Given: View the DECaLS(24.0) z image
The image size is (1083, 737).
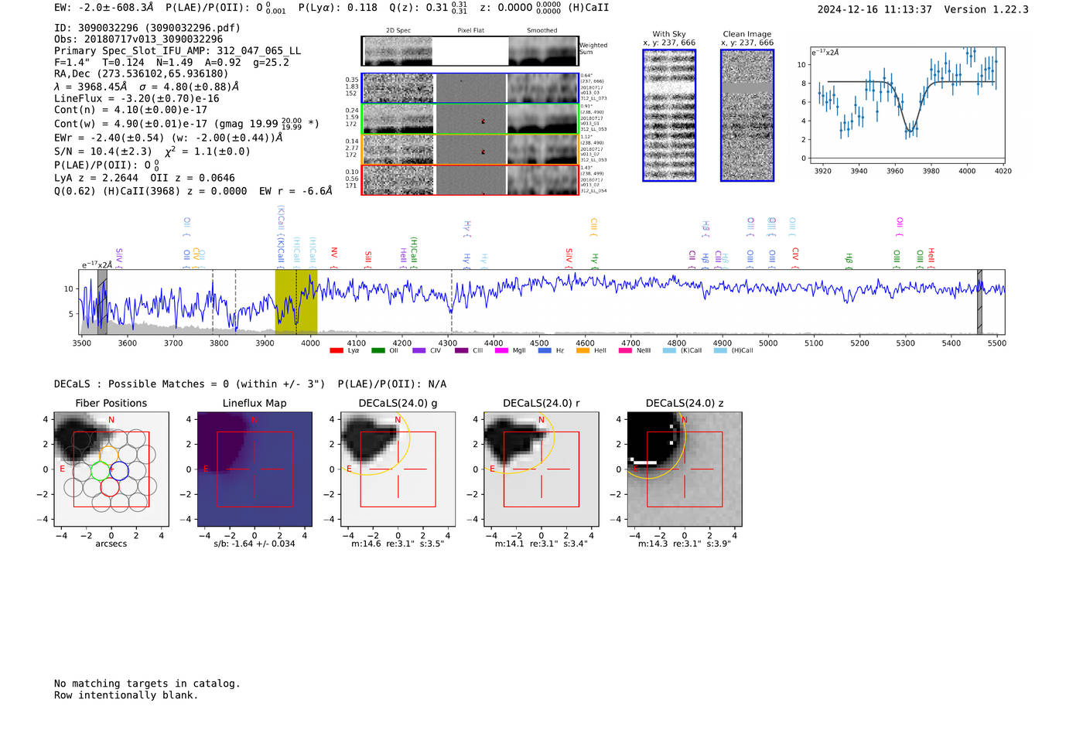Looking at the screenshot, I should (x=685, y=469).
